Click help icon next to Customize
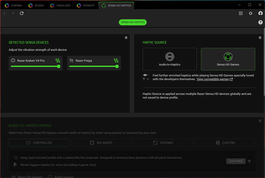265x178 pixels. [x=249, y=161]
